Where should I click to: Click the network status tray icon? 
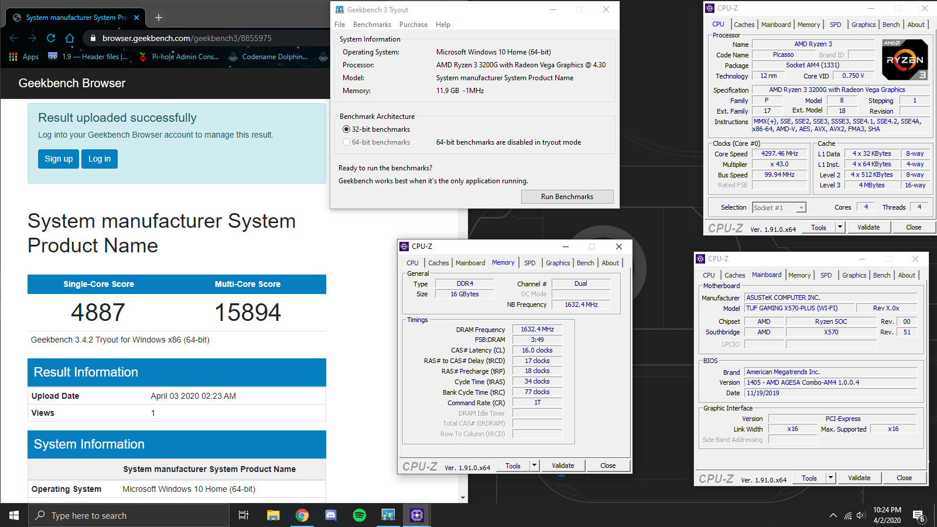tap(847, 516)
